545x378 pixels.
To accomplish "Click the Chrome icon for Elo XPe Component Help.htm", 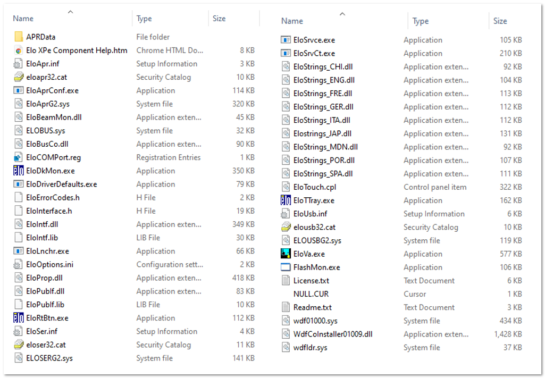I will pos(19,51).
